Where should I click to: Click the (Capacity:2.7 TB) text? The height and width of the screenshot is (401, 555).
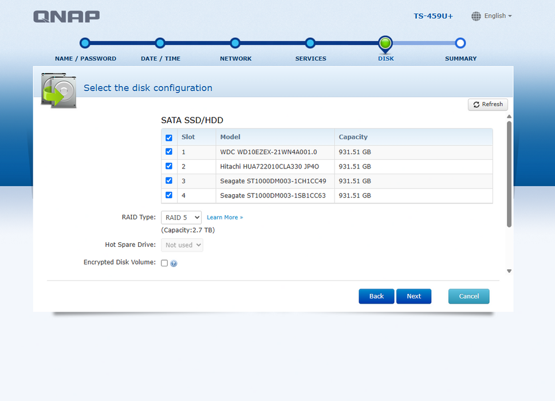click(x=188, y=230)
